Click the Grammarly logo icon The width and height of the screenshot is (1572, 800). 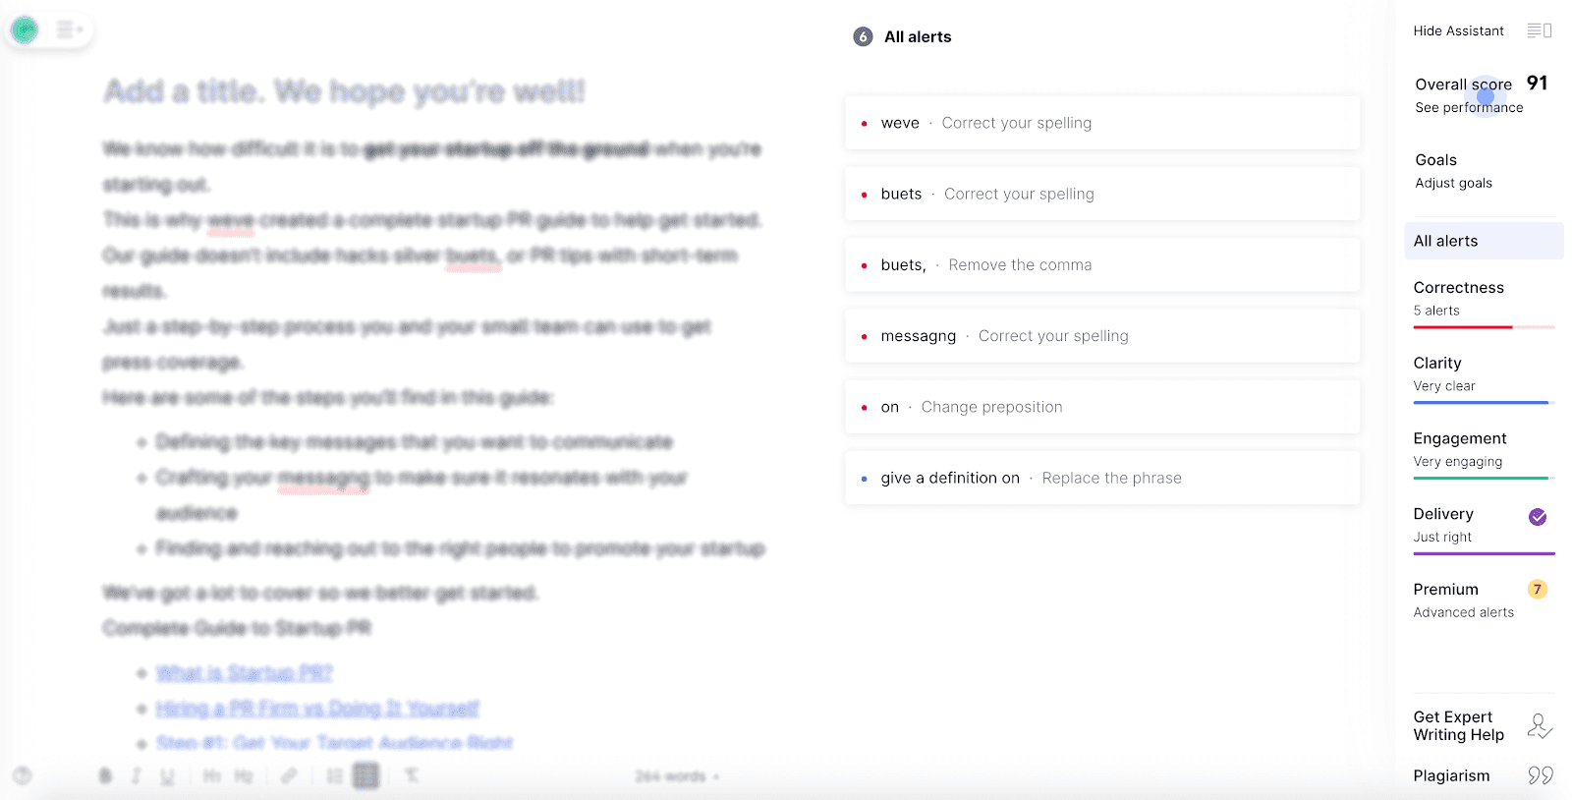[x=25, y=30]
